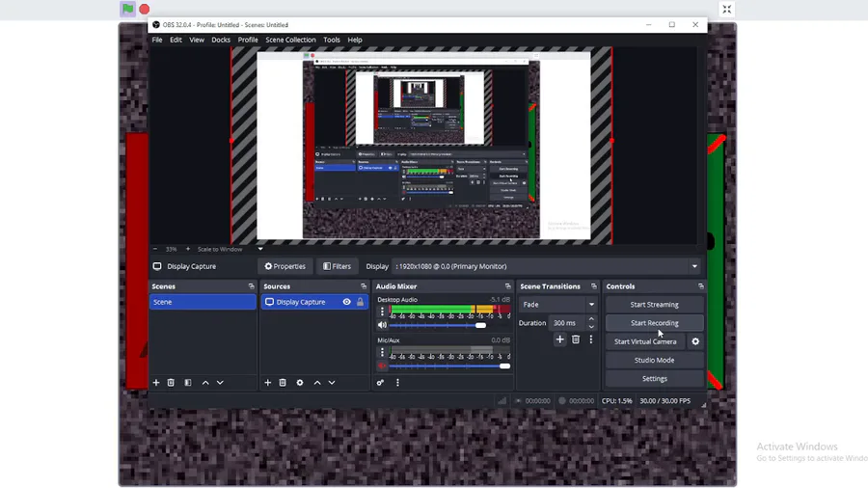Click the 30.00 / 30.00 FPS status
The image size is (868, 488).
click(665, 401)
